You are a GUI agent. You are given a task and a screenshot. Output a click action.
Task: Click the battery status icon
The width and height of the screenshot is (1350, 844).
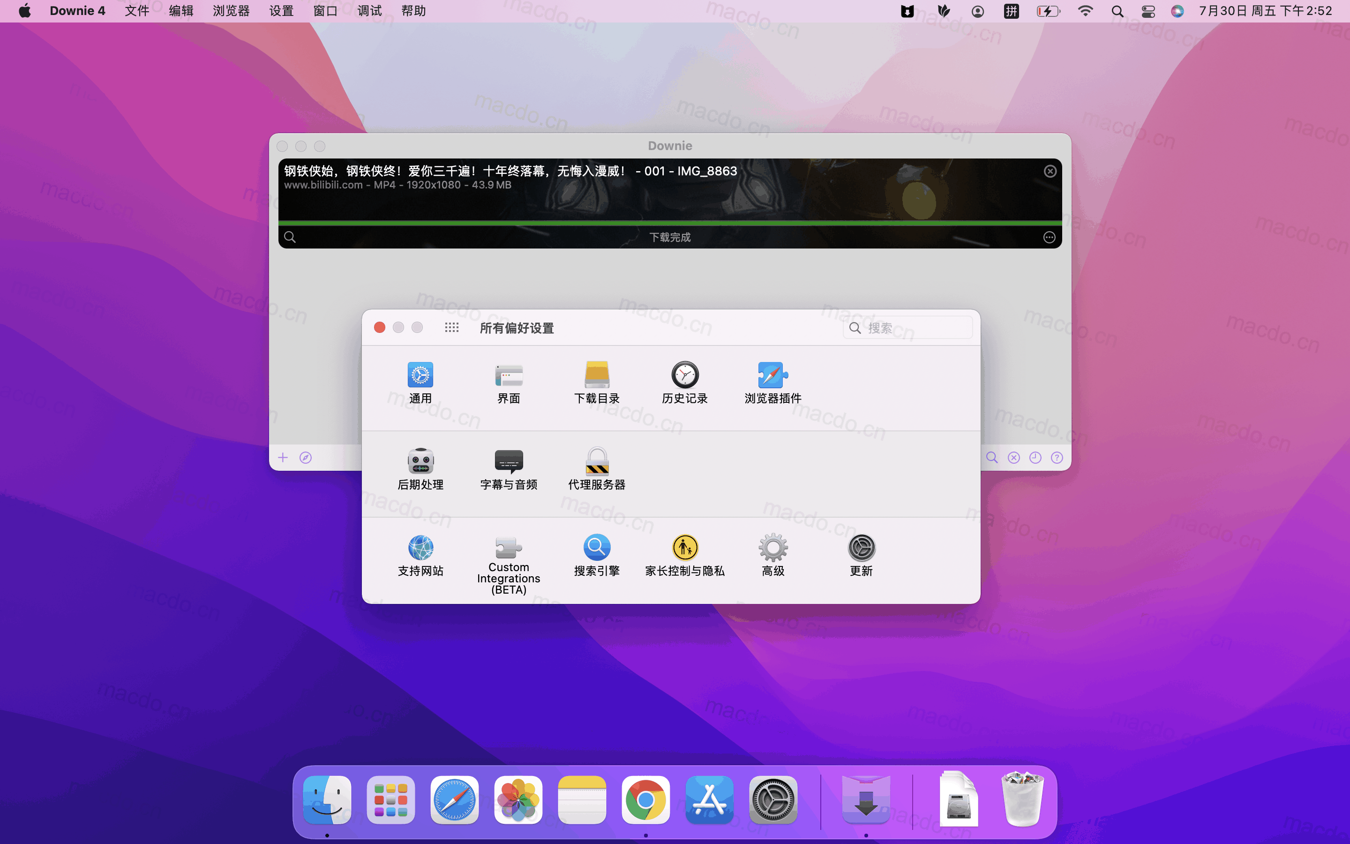click(x=1048, y=11)
